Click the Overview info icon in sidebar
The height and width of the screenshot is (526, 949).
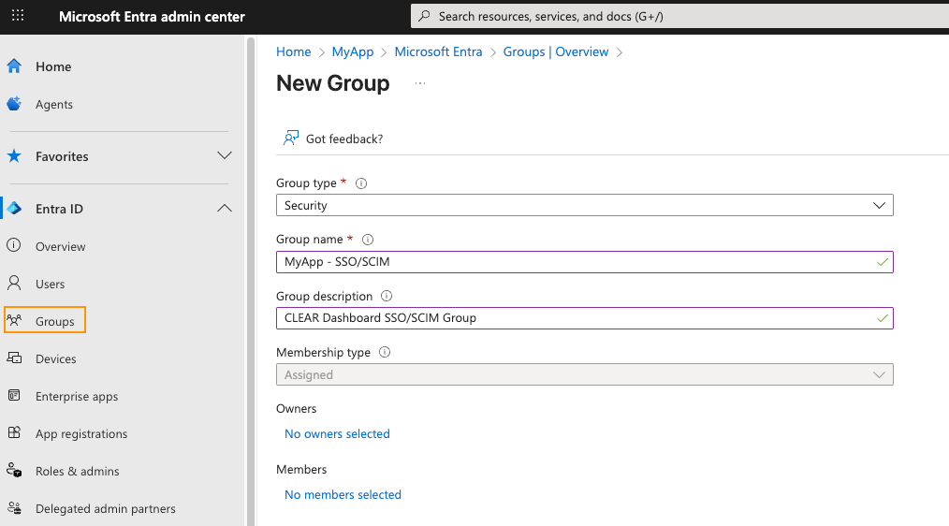(14, 245)
